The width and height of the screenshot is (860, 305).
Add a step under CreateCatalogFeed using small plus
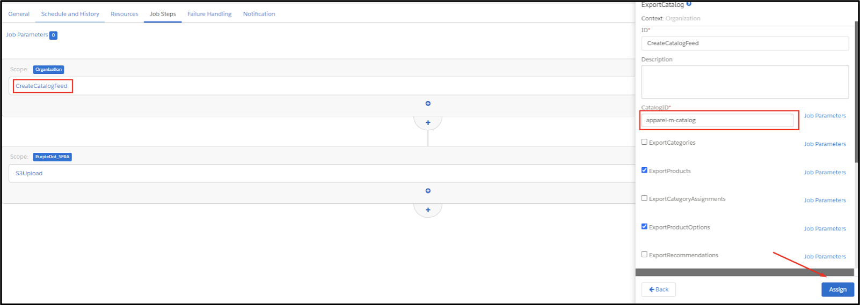428,103
